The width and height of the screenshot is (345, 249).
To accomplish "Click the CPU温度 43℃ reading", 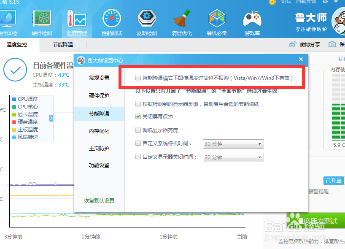I will [51, 75].
